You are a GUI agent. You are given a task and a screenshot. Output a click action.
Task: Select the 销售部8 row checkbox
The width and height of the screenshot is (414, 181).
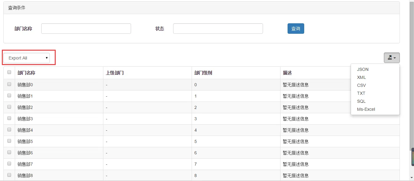(x=9, y=175)
